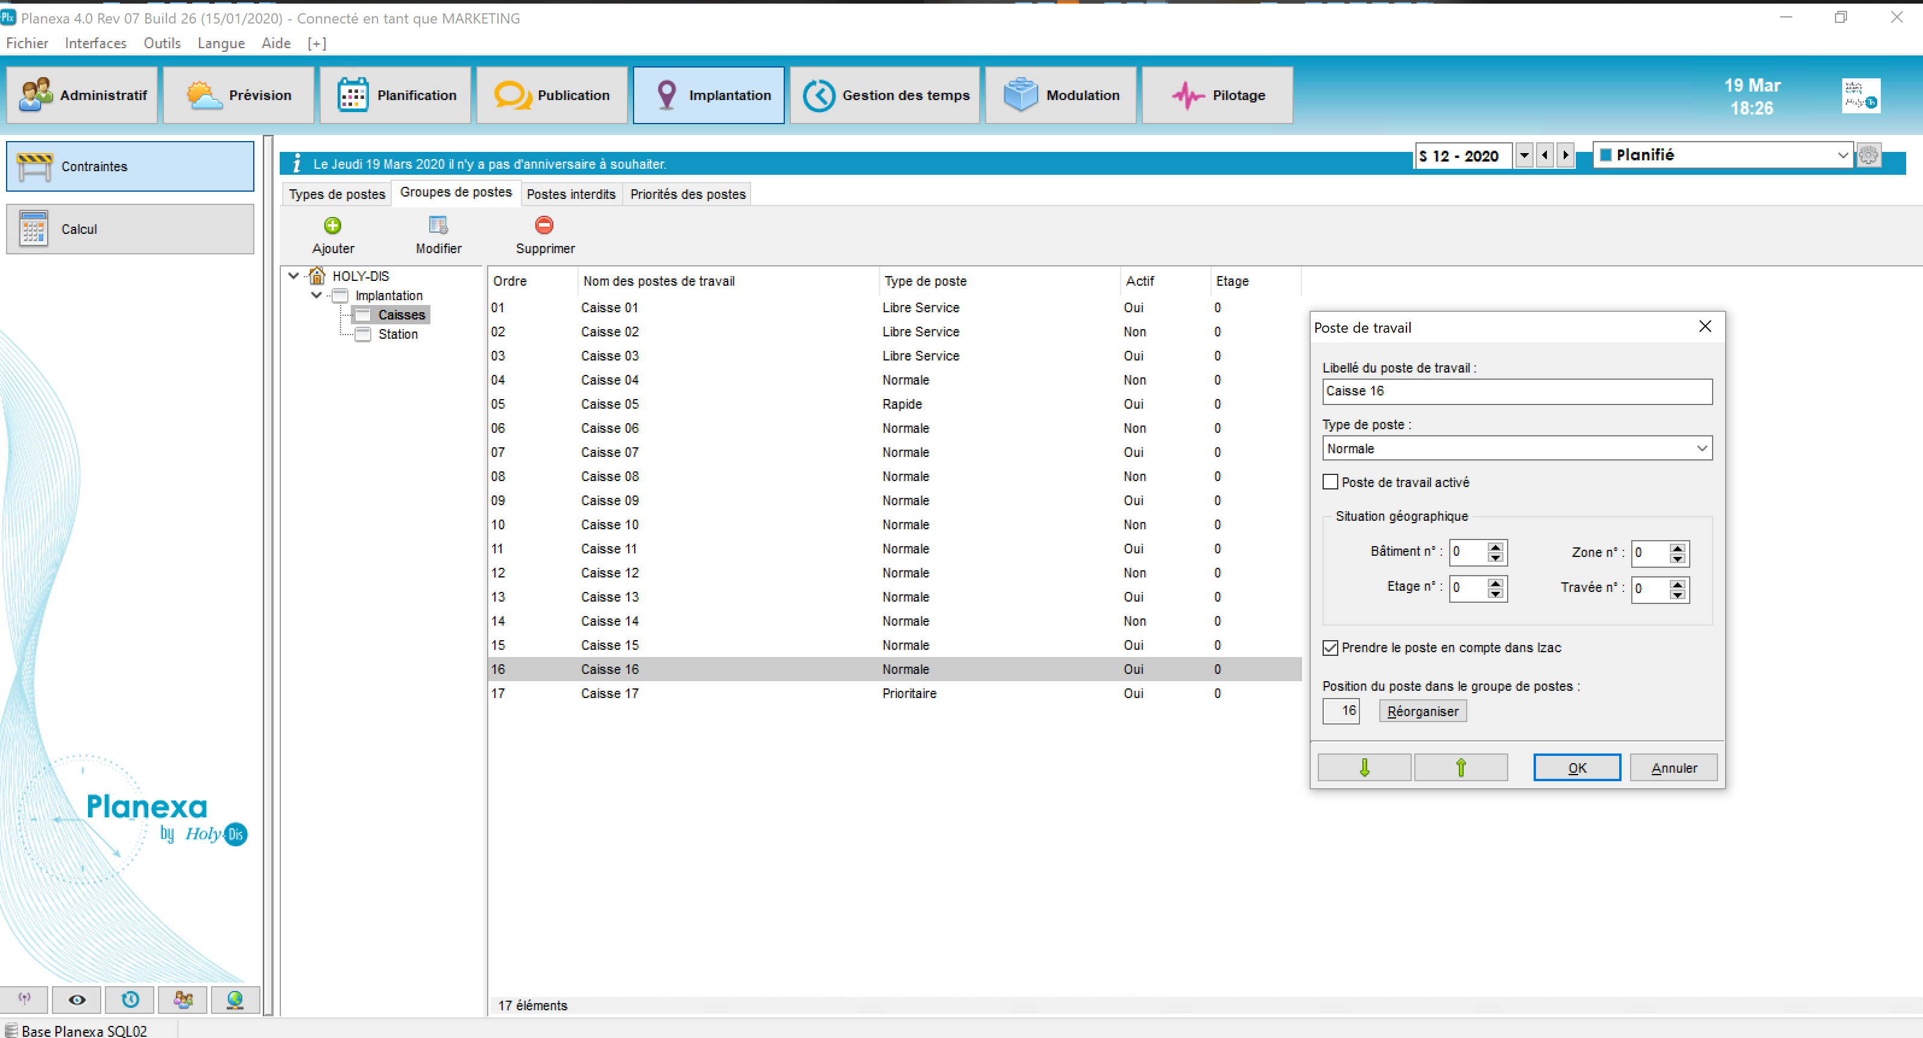Open the Modulation module

[1061, 95]
